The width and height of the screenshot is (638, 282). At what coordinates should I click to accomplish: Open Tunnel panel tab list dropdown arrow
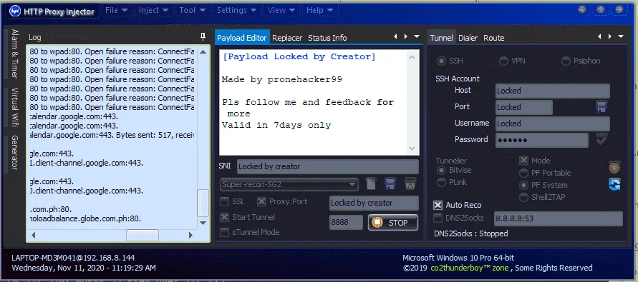pos(621,36)
